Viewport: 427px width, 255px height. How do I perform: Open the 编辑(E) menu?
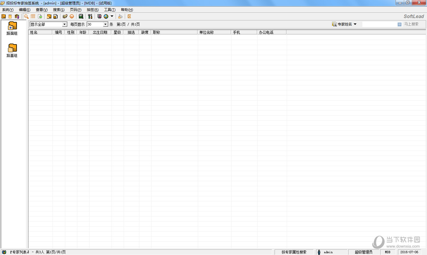(x=25, y=10)
